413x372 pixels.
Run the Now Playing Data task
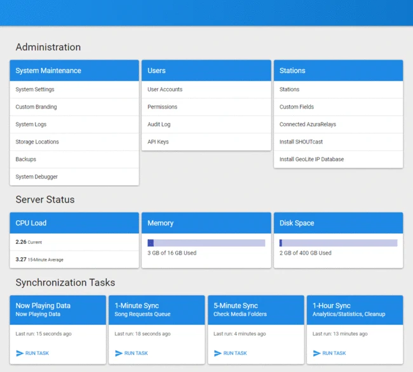32,353
